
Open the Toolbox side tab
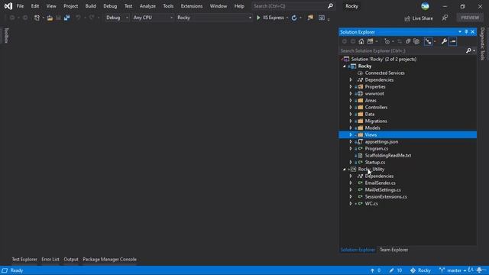tap(6, 35)
